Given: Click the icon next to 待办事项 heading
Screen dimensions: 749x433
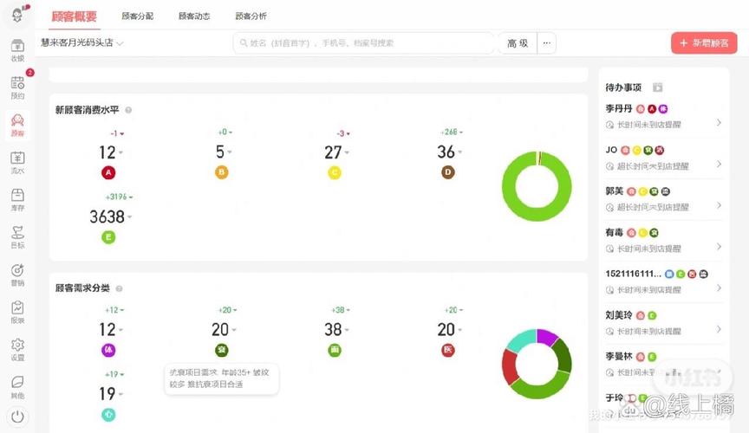Looking at the screenshot, I should [x=658, y=87].
